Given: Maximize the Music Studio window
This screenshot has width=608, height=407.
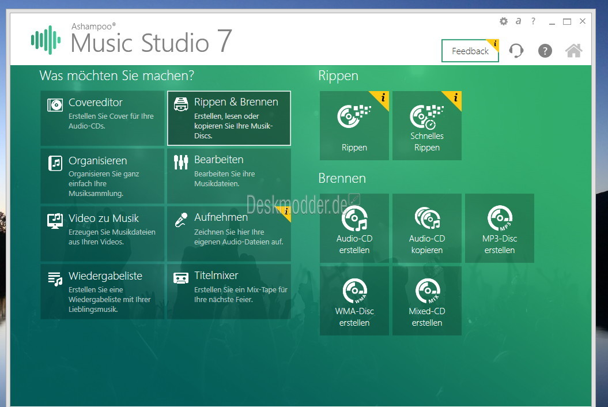Looking at the screenshot, I should point(567,22).
